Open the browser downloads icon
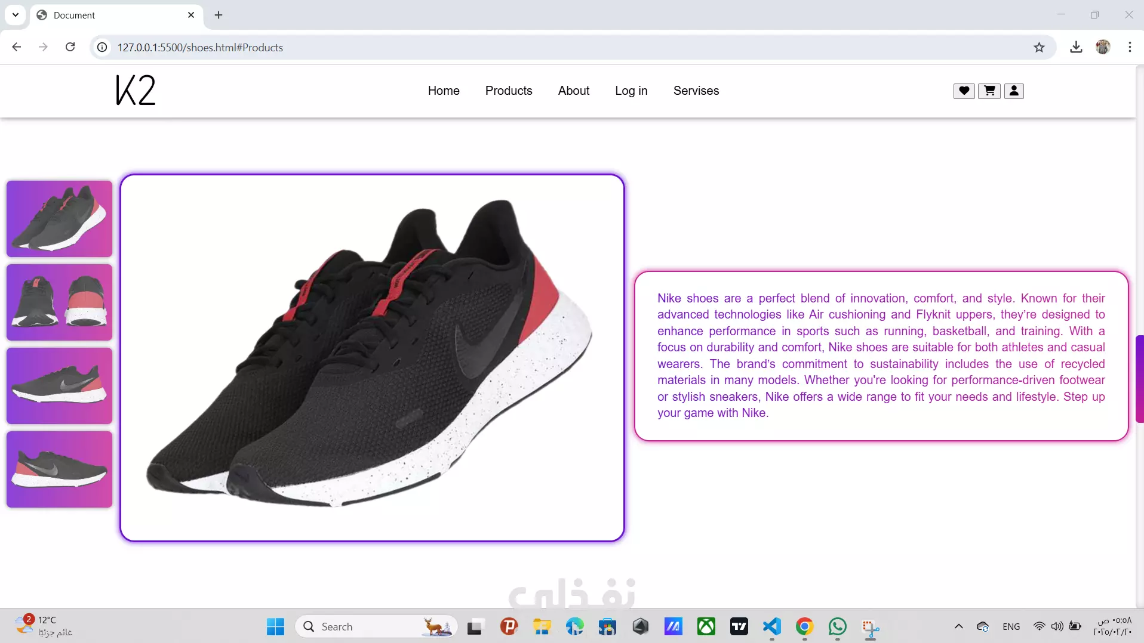The width and height of the screenshot is (1144, 643). pos(1076,47)
